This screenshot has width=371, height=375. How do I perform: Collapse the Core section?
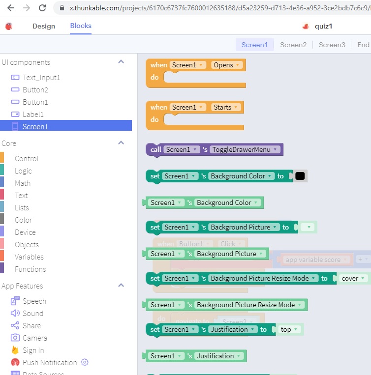point(121,143)
